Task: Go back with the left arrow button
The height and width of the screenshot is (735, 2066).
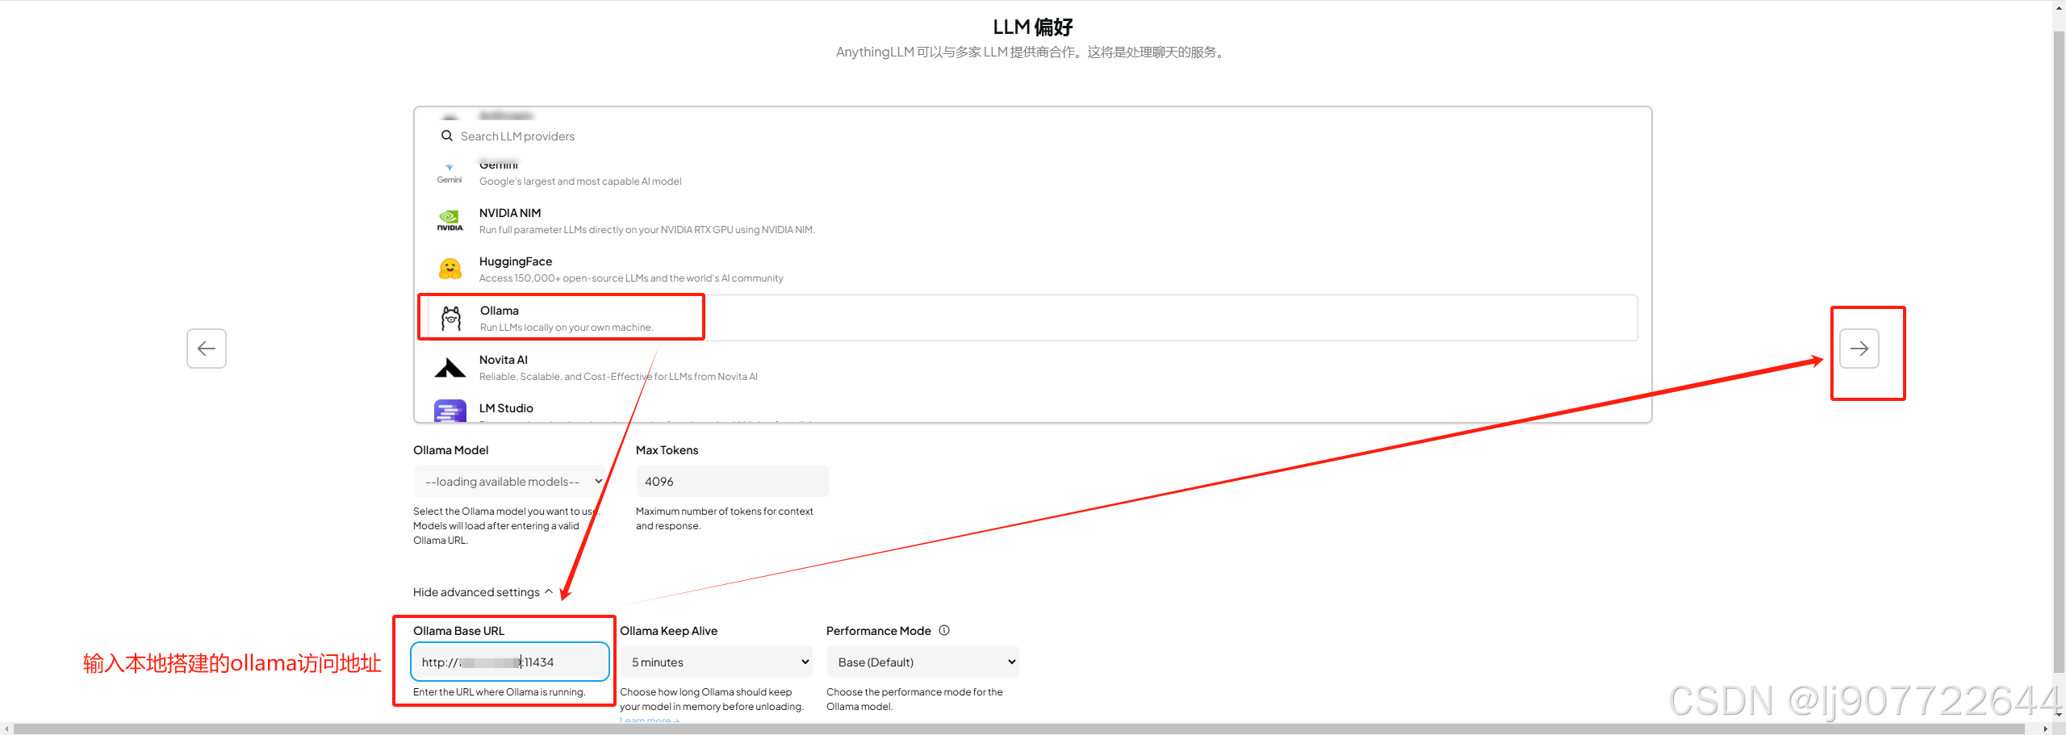Action: pyautogui.click(x=207, y=349)
